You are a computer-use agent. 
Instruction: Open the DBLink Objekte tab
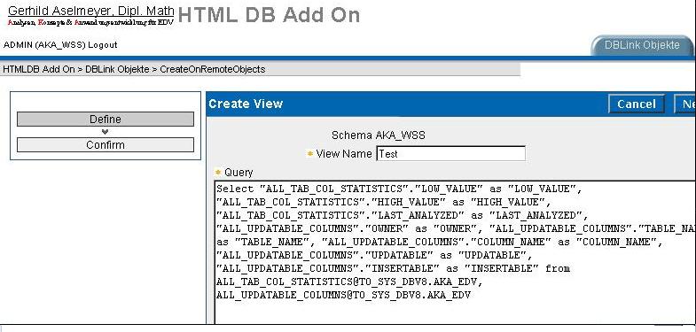[x=642, y=45]
